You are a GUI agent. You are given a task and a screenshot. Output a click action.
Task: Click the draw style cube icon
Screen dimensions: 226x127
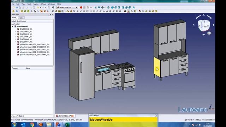[x=102, y=7]
